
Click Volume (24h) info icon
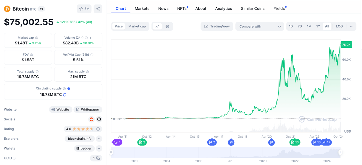pyautogui.click(x=86, y=38)
